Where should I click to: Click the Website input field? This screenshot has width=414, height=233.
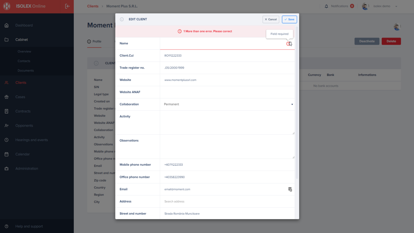pos(227,80)
